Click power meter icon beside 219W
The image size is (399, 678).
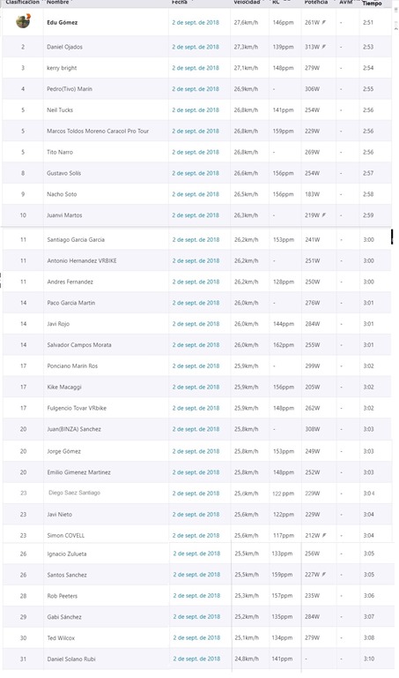click(323, 215)
